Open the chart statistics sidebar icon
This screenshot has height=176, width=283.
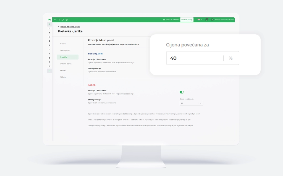pyautogui.click(x=49, y=37)
